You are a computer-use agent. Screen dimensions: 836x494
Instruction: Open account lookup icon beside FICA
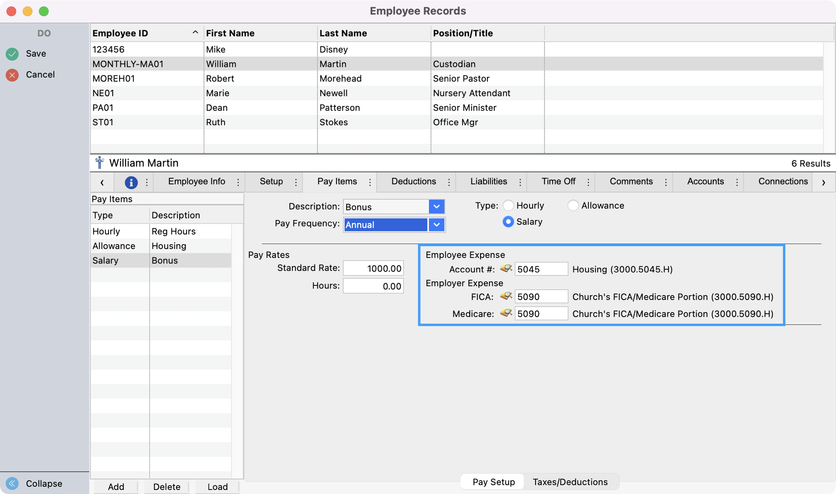tap(506, 296)
